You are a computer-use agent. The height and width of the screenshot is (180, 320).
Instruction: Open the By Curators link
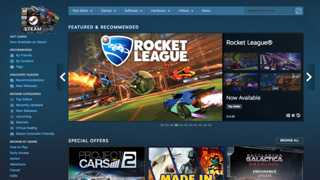25,61
